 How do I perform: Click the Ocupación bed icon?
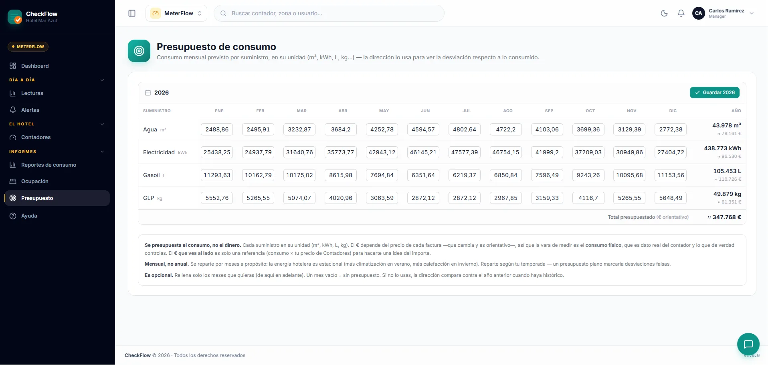click(x=13, y=181)
